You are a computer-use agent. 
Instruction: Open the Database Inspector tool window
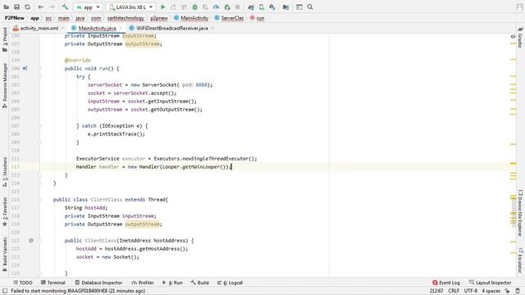tap(98, 283)
